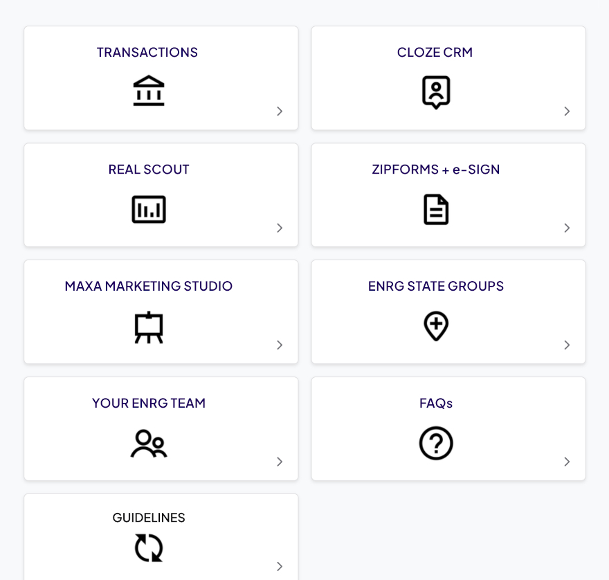
Task: Click the bar chart icon under Real Scout
Action: click(149, 209)
